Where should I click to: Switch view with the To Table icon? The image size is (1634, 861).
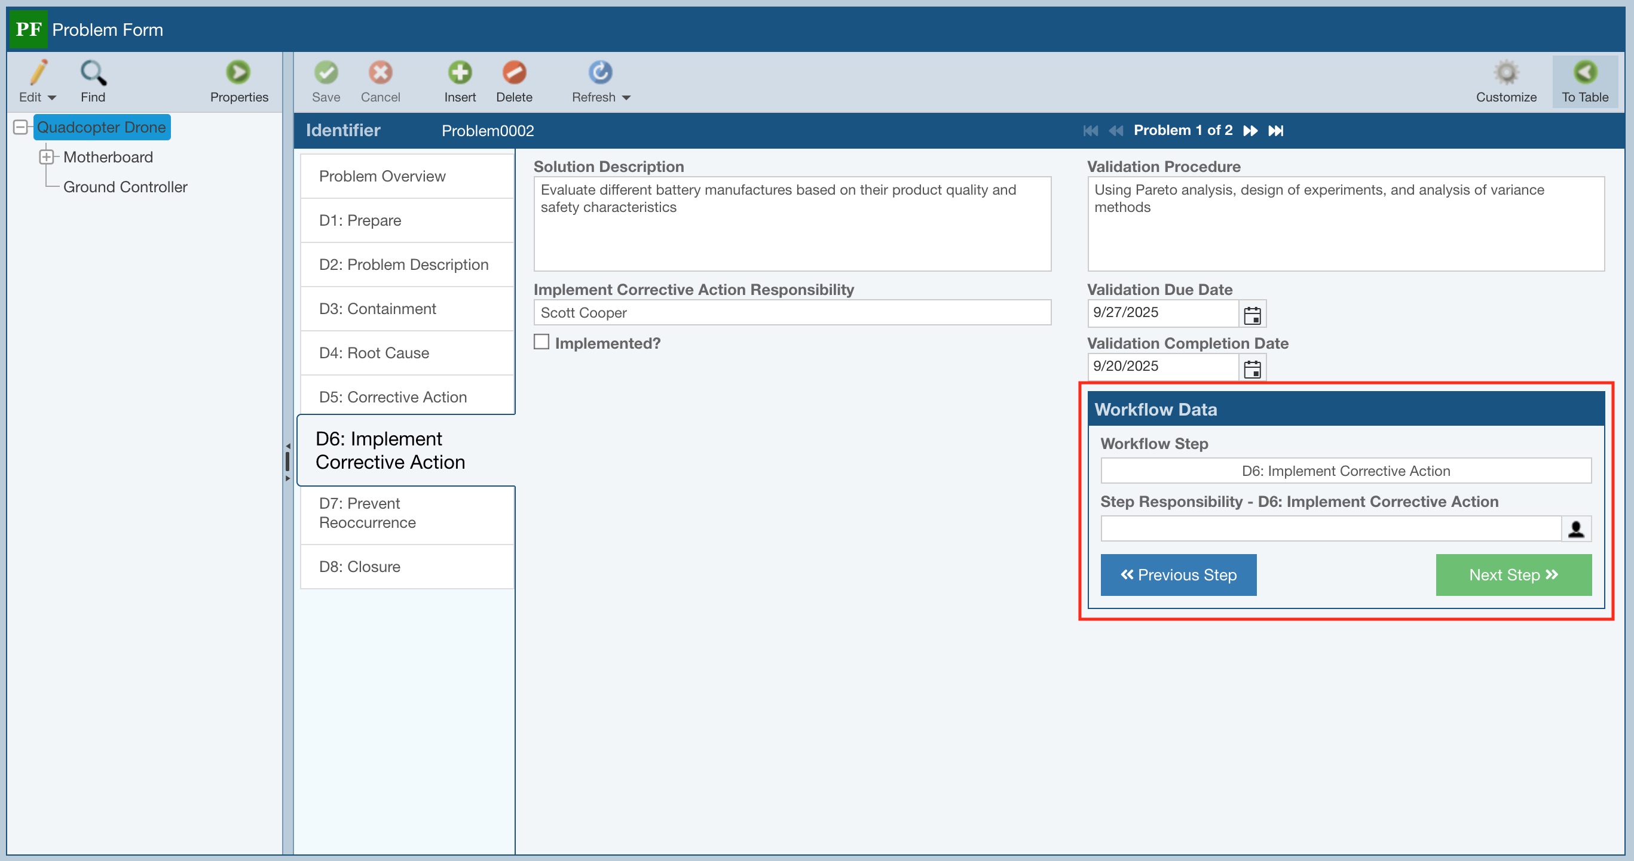tap(1584, 72)
